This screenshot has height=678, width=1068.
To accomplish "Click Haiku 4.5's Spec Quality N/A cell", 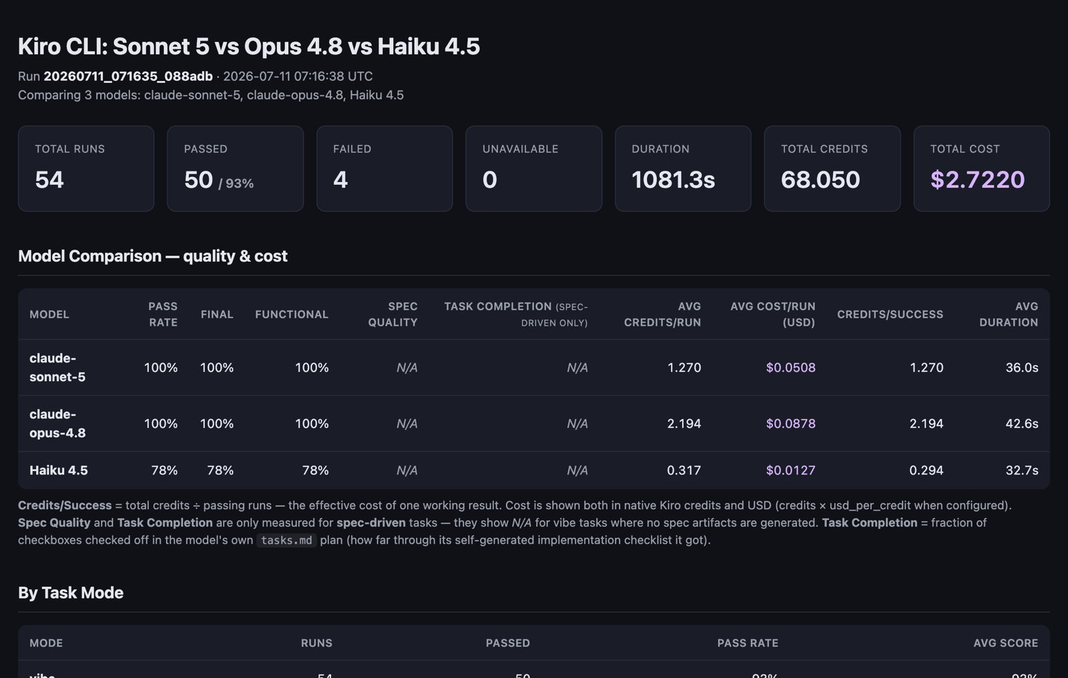I will click(x=407, y=470).
